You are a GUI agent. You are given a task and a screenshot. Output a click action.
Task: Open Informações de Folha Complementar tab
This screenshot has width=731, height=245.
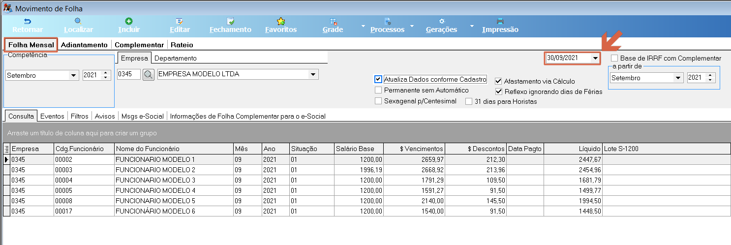click(x=248, y=116)
